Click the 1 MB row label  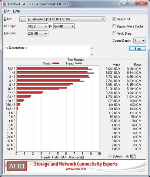tap(12, 113)
